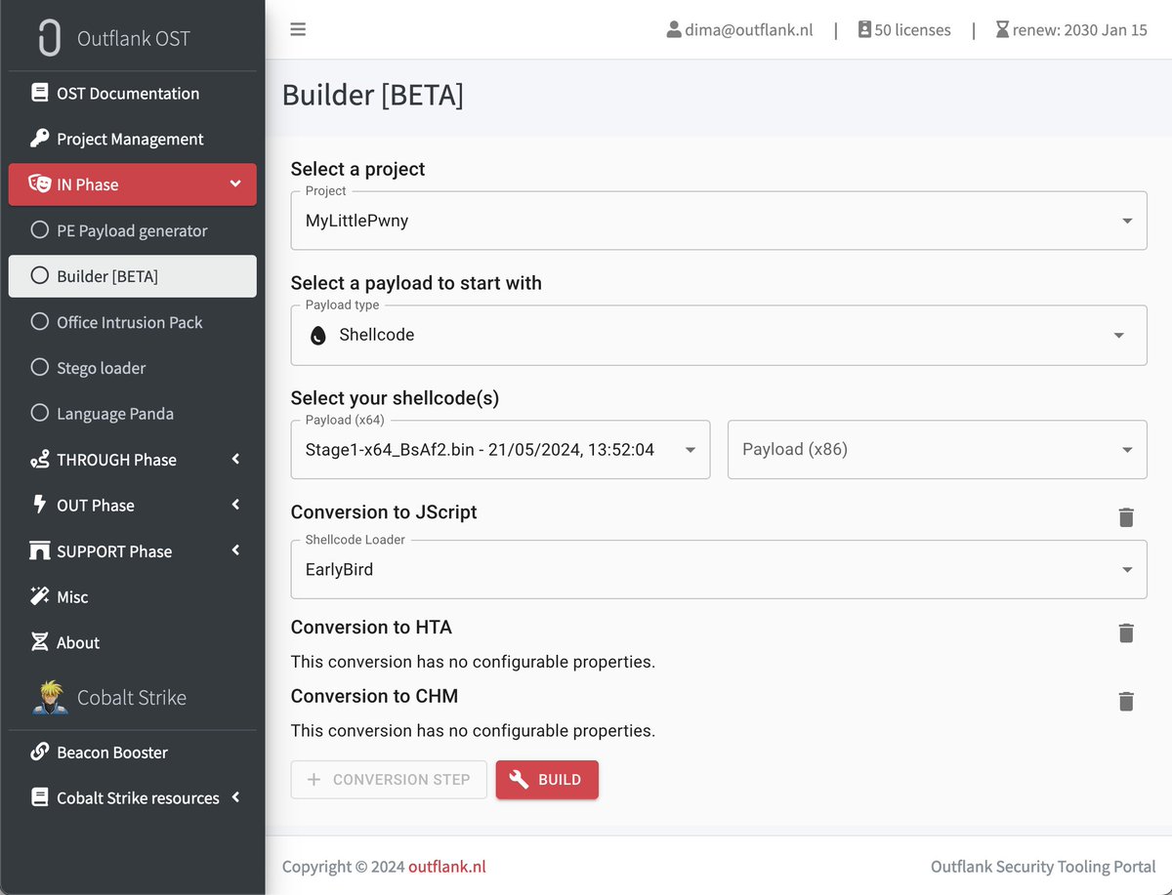This screenshot has width=1172, height=895.
Task: Open the Misc menu item
Action: point(133,596)
